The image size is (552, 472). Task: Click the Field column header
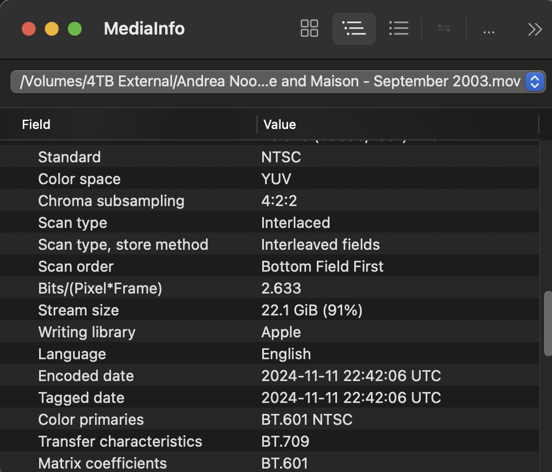[36, 124]
